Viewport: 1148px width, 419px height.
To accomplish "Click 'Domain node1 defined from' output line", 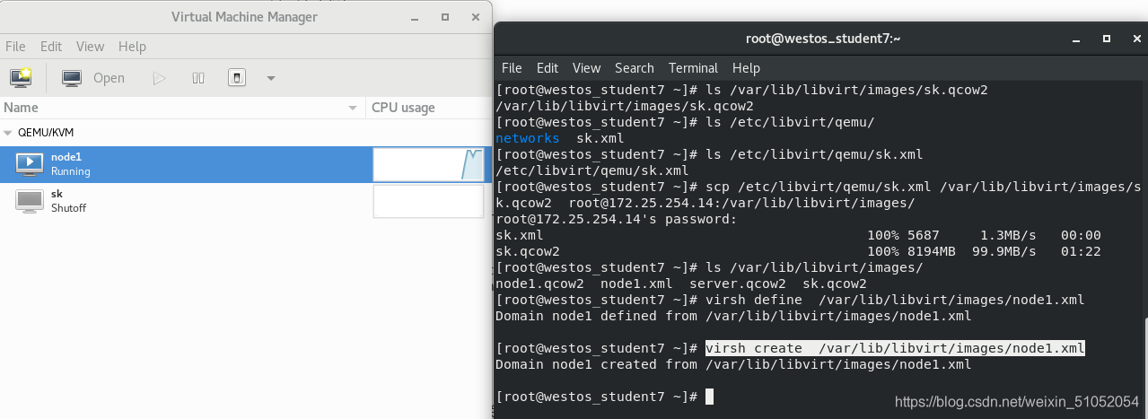I will pyautogui.click(x=733, y=316).
